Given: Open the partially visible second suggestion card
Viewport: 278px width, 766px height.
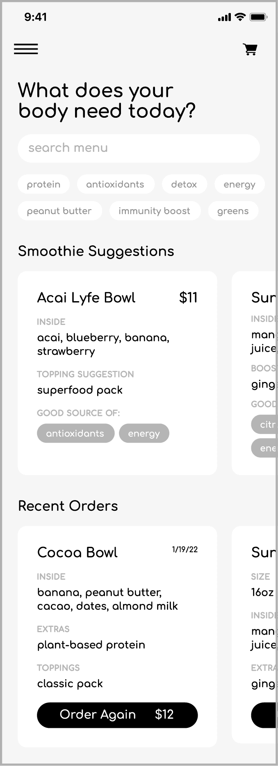Looking at the screenshot, I should click(x=254, y=373).
